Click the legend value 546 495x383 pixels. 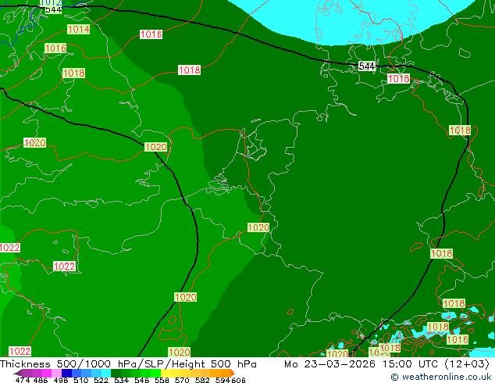pyautogui.click(x=142, y=380)
